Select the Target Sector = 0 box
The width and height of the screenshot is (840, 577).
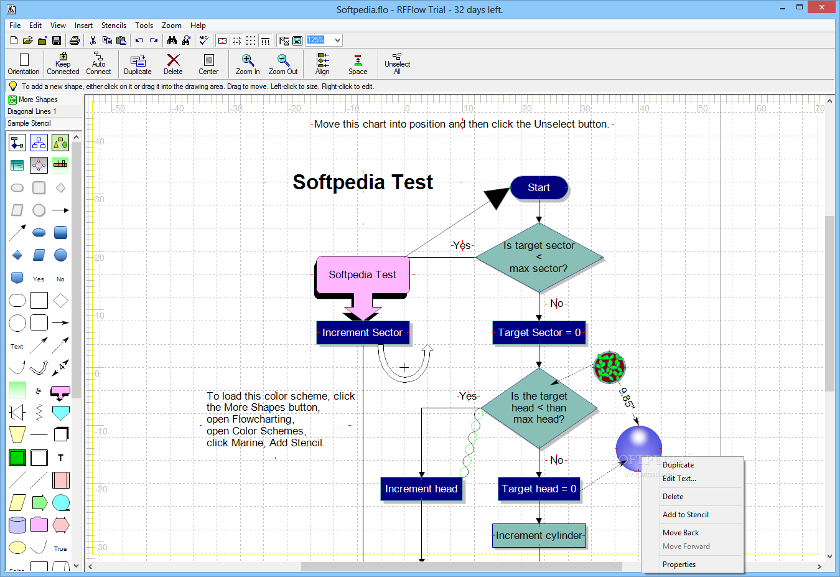[x=539, y=332]
